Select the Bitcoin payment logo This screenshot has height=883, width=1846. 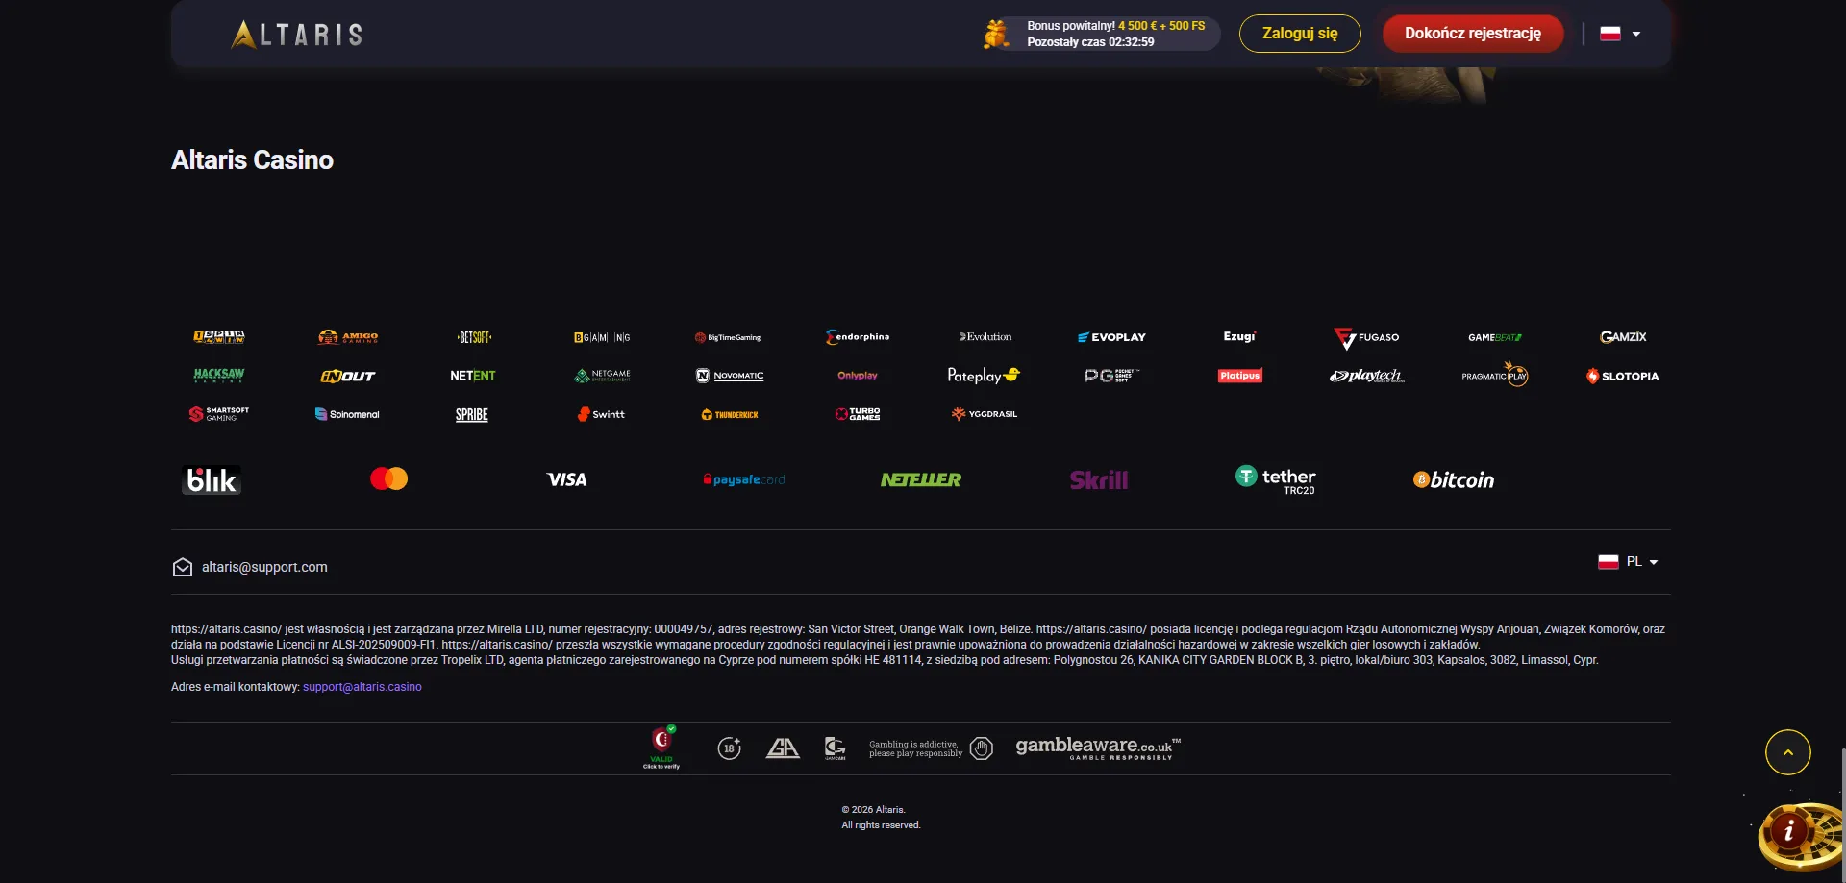[x=1454, y=479]
